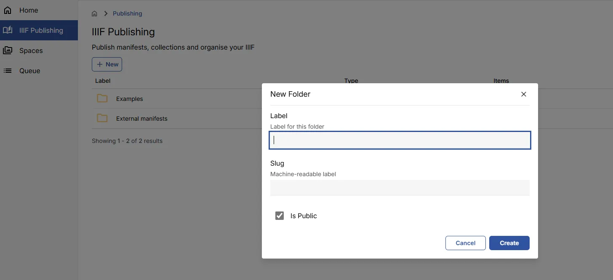The image size is (613, 280).
Task: Click the Create button
Action: (x=509, y=243)
